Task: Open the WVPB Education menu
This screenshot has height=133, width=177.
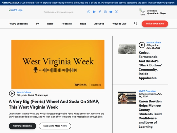Action: pos(18,24)
